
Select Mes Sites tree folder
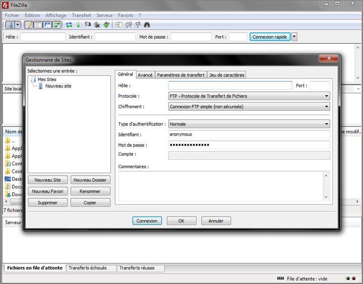47,80
